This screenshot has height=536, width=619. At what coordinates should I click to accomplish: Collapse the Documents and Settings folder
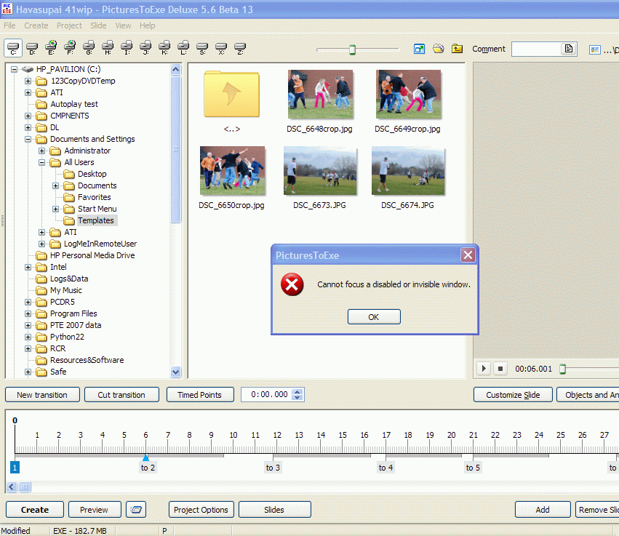click(28, 140)
